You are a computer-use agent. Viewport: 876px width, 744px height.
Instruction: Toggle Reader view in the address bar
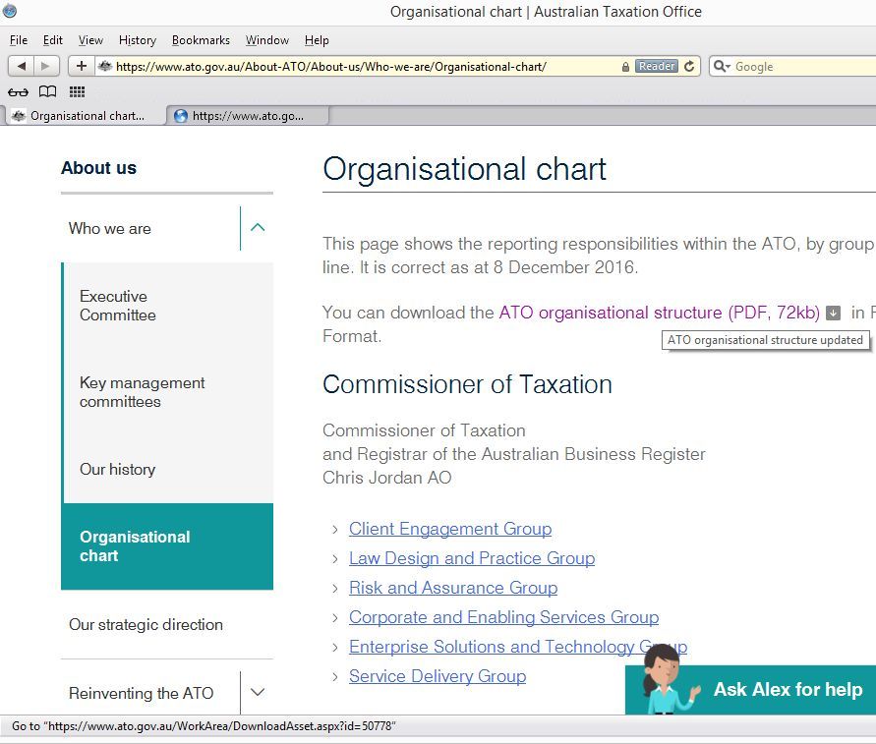655,66
